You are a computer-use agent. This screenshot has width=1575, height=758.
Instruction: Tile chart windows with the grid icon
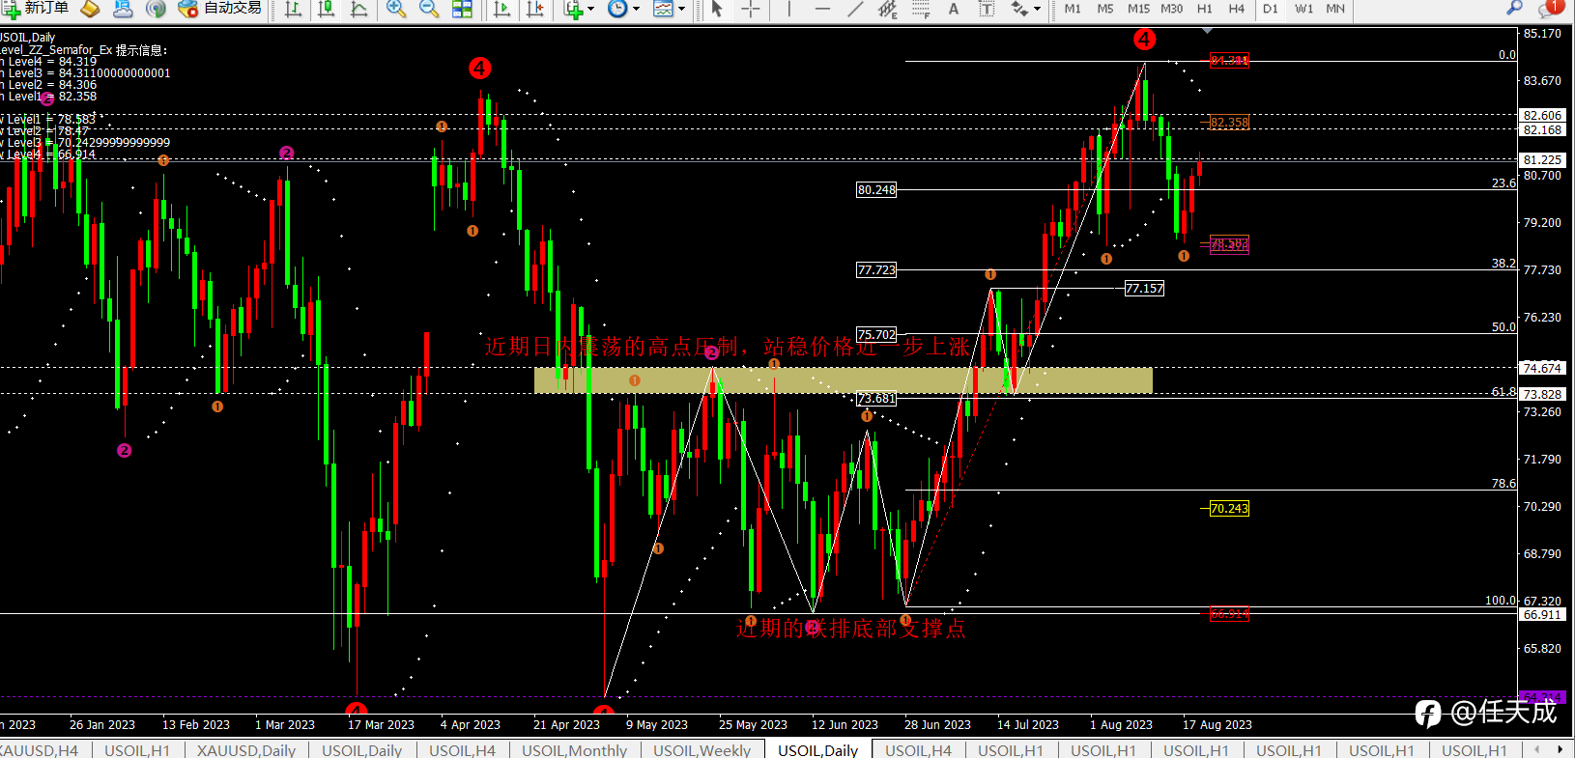click(463, 9)
